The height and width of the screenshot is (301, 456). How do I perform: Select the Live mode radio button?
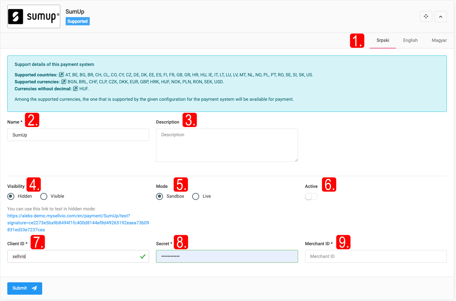coord(196,196)
